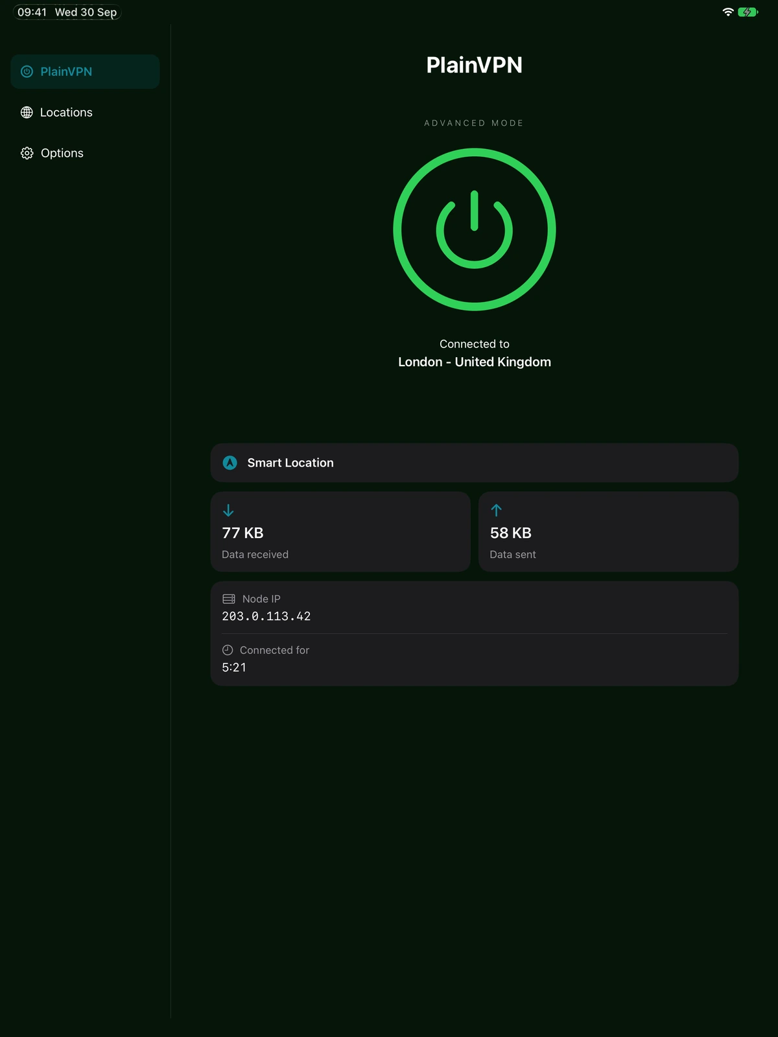The width and height of the screenshot is (778, 1037).
Task: Click the Data received label
Action: (255, 554)
